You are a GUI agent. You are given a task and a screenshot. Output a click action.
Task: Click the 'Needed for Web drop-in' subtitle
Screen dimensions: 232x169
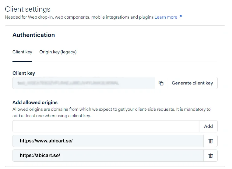(79, 17)
